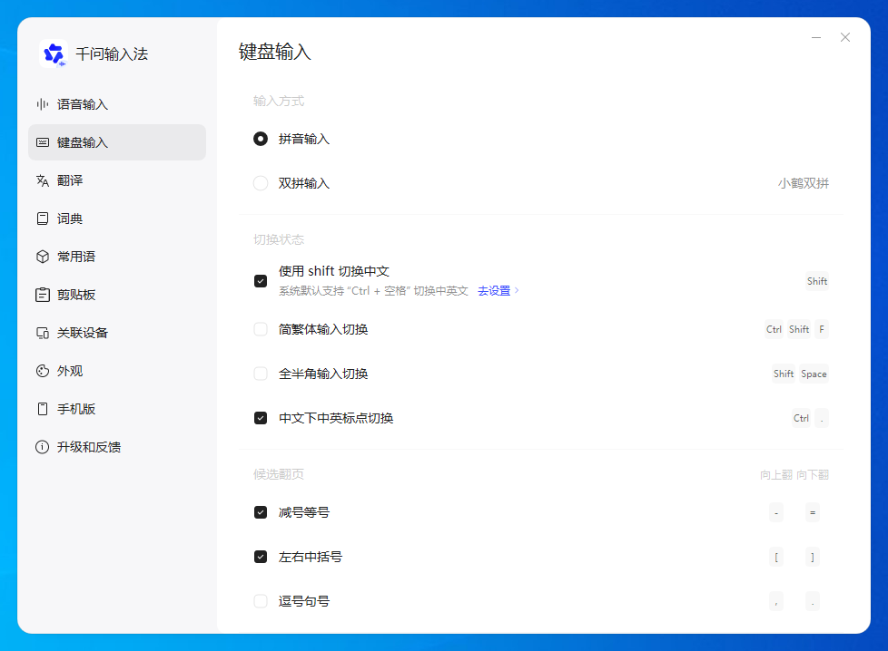
Task: Open the 语音输入 settings page
Action: coord(117,104)
